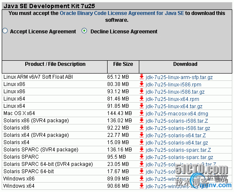
Task: Click download arrow icon for jdk-7u25-linux-x64.tar.gz
Action: coord(141,106)
